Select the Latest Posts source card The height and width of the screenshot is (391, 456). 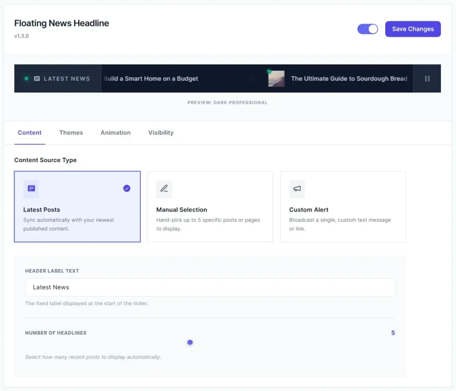point(77,207)
